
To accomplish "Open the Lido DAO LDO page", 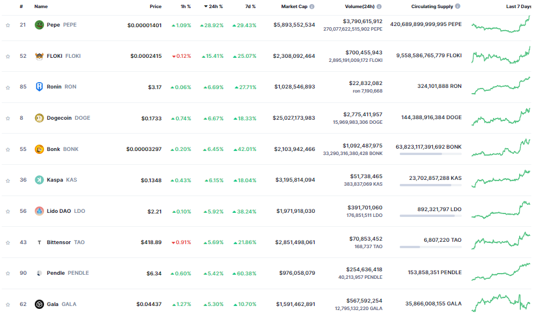I will point(66,211).
